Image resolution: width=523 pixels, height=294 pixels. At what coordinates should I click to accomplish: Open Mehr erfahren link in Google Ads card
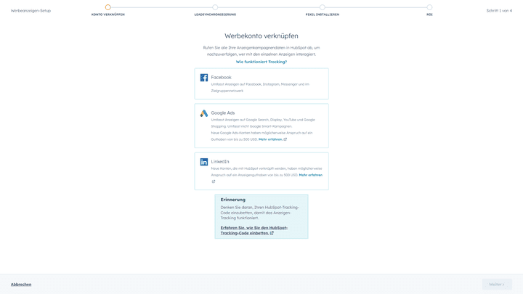click(x=270, y=139)
